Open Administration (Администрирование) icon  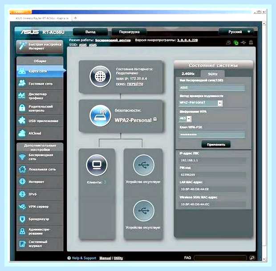click(22, 231)
